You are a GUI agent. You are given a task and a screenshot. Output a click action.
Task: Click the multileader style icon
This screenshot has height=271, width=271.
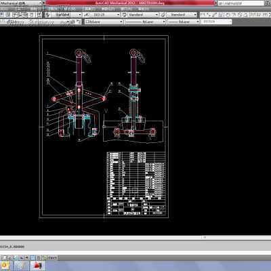tap(163, 15)
